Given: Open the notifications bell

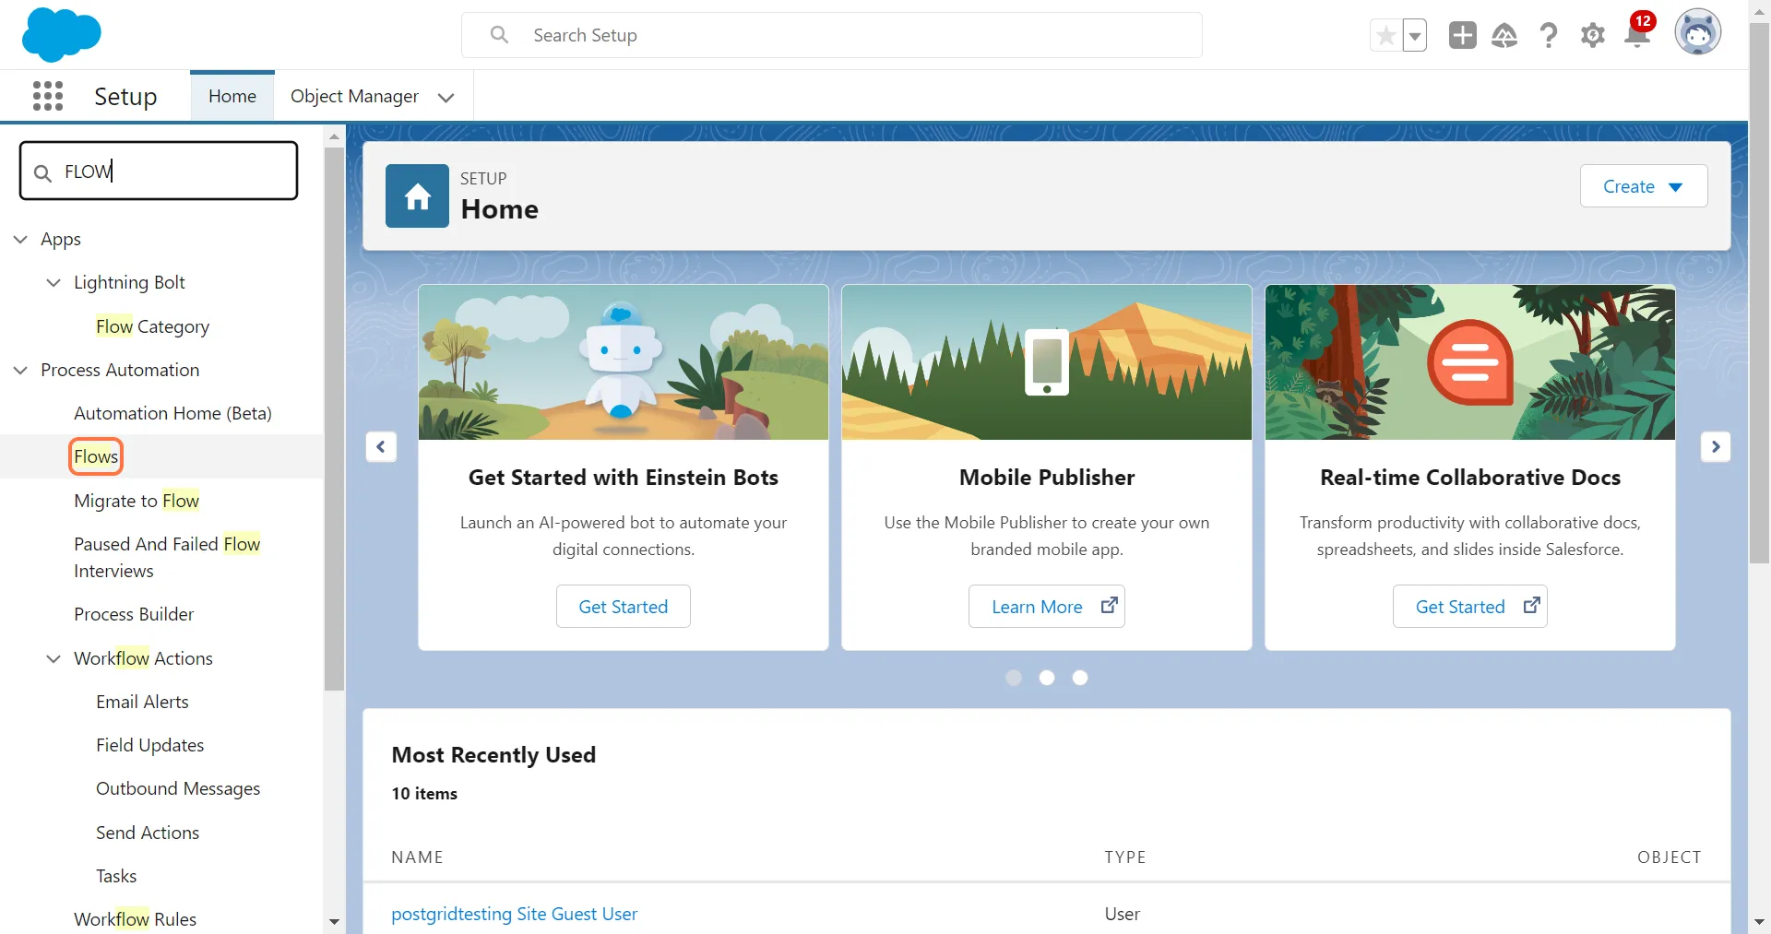Looking at the screenshot, I should pyautogui.click(x=1637, y=35).
